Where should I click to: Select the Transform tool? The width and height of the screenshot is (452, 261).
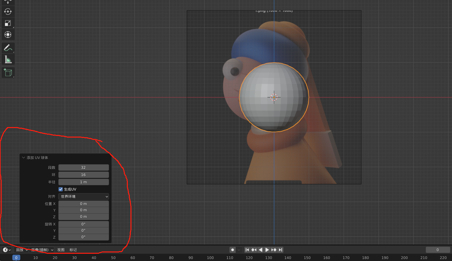point(8,34)
